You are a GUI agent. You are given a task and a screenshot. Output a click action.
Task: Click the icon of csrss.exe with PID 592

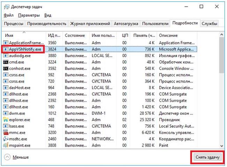click(x=6, y=75)
